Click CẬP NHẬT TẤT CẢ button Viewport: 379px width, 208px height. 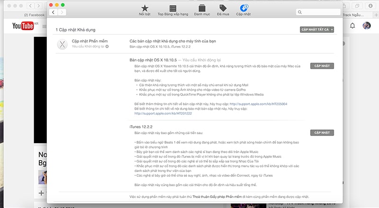pyautogui.click(x=315, y=29)
